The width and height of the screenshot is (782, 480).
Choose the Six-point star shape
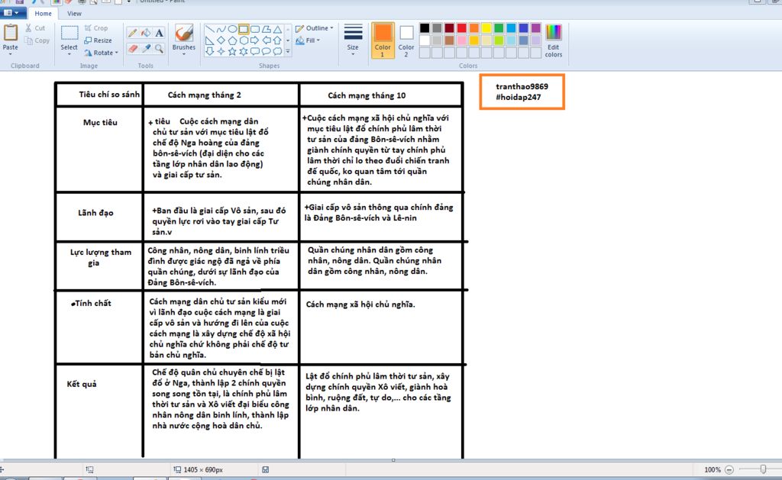click(244, 51)
